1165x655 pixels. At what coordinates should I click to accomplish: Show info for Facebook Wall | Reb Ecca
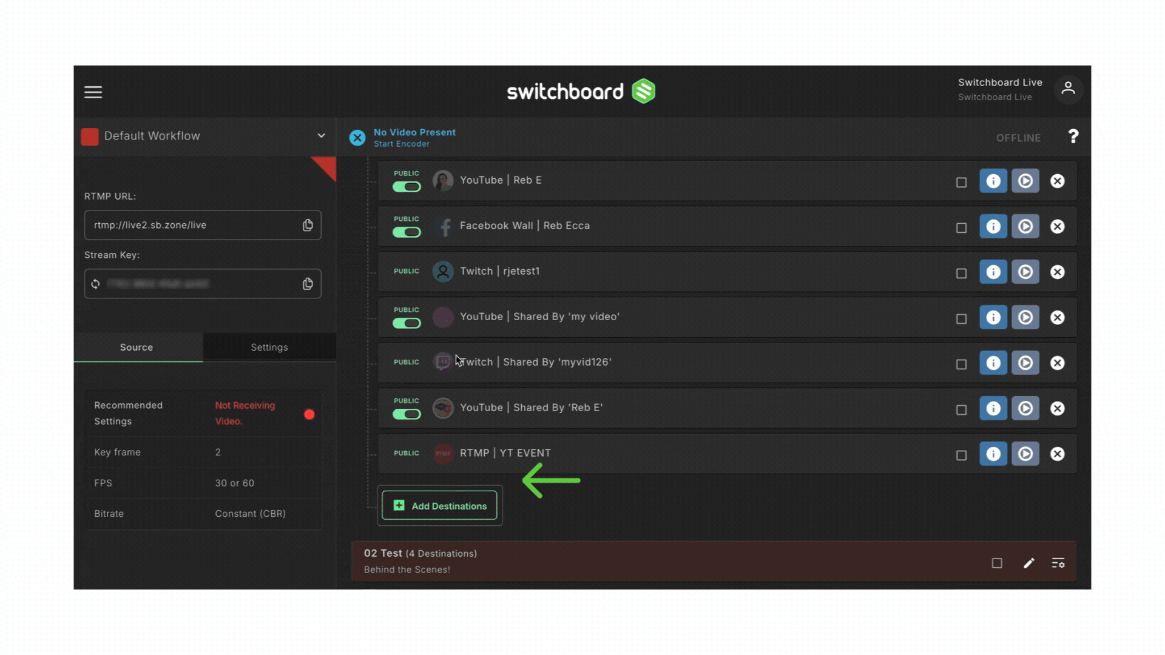pyautogui.click(x=993, y=226)
